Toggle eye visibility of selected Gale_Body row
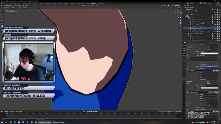Screen dimensions: 221x124 [x=215, y=28]
